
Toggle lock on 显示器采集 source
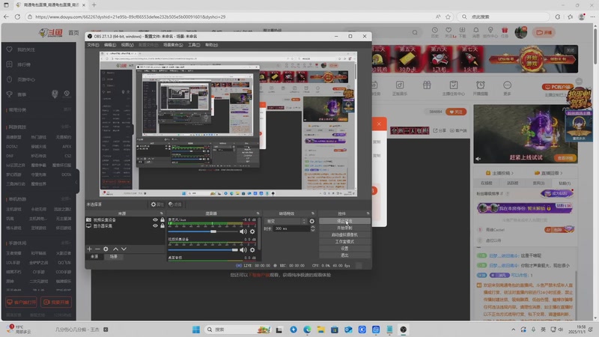162,226
